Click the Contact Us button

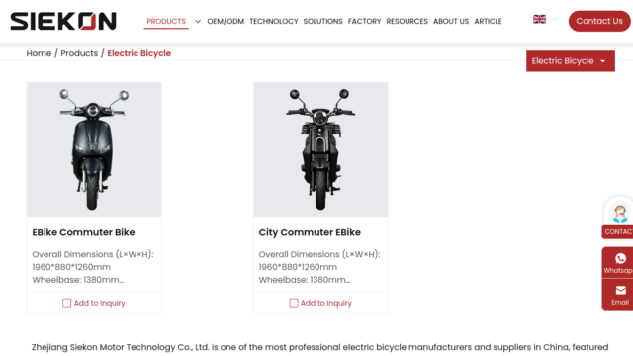(x=599, y=21)
